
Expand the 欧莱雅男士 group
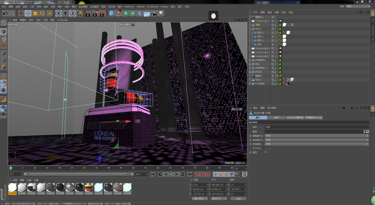[x=250, y=60]
